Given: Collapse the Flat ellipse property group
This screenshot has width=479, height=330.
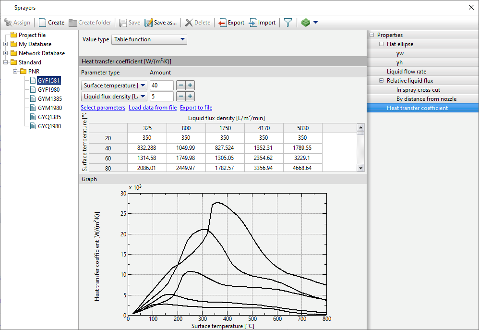Looking at the screenshot, I should coord(381,44).
